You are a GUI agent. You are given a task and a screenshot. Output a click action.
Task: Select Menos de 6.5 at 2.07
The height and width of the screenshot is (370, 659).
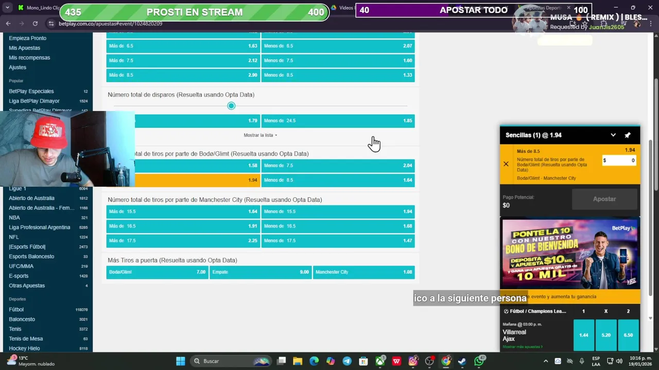pos(338,46)
